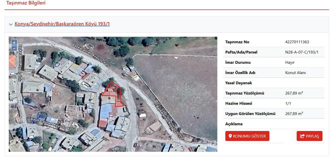Click the location pin icon in KONUMU GÖSTER
333x159 pixels.
click(230, 136)
